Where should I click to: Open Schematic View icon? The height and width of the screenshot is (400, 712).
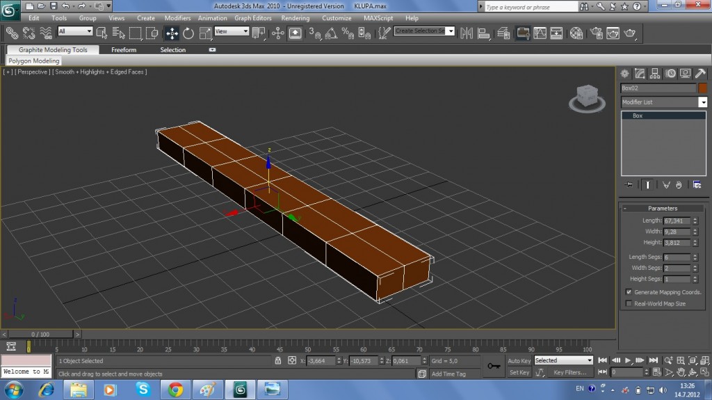[557, 33]
